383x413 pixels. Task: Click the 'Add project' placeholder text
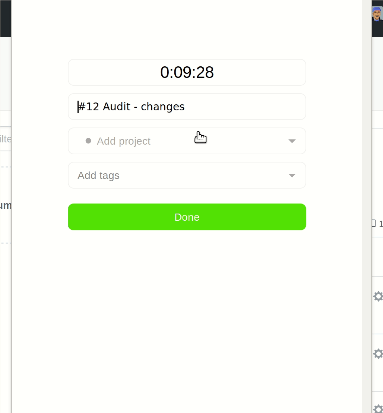[123, 141]
